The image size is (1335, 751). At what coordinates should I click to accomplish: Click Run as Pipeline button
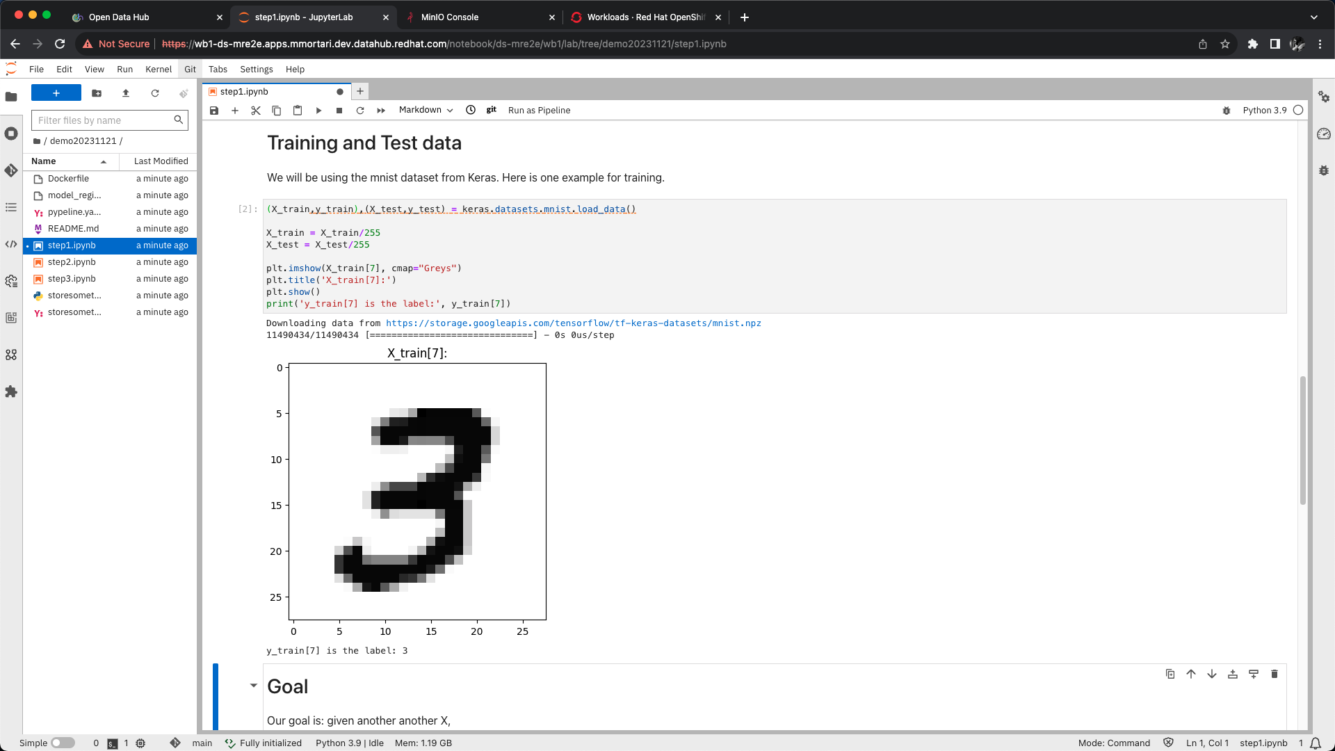tap(539, 110)
